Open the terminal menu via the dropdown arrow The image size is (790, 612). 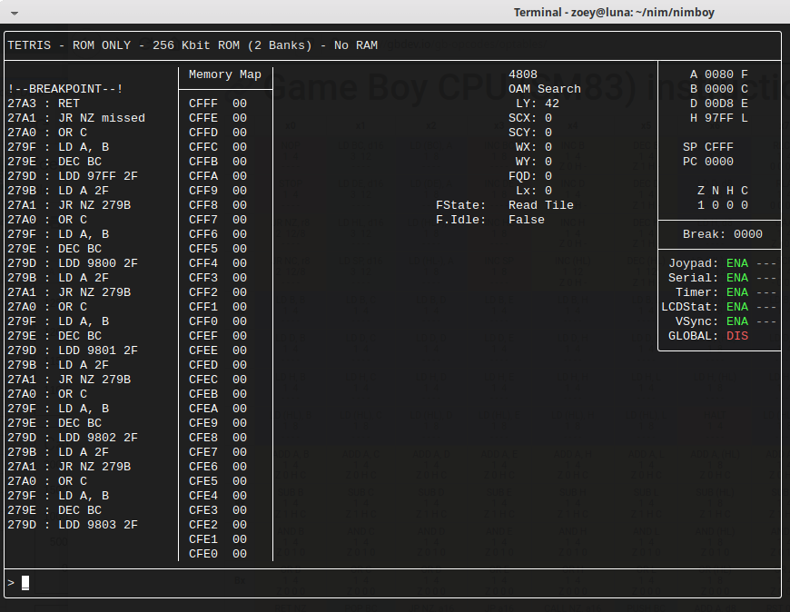[x=13, y=12]
